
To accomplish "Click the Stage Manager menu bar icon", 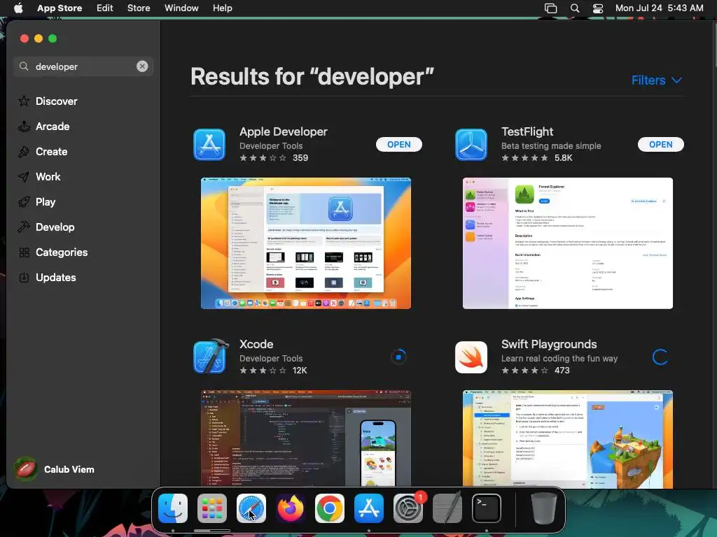I will 550,8.
